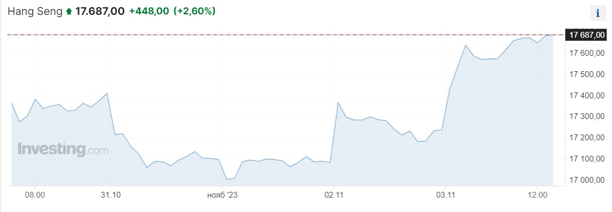Select the 02.11 date axis marker

coord(333,194)
